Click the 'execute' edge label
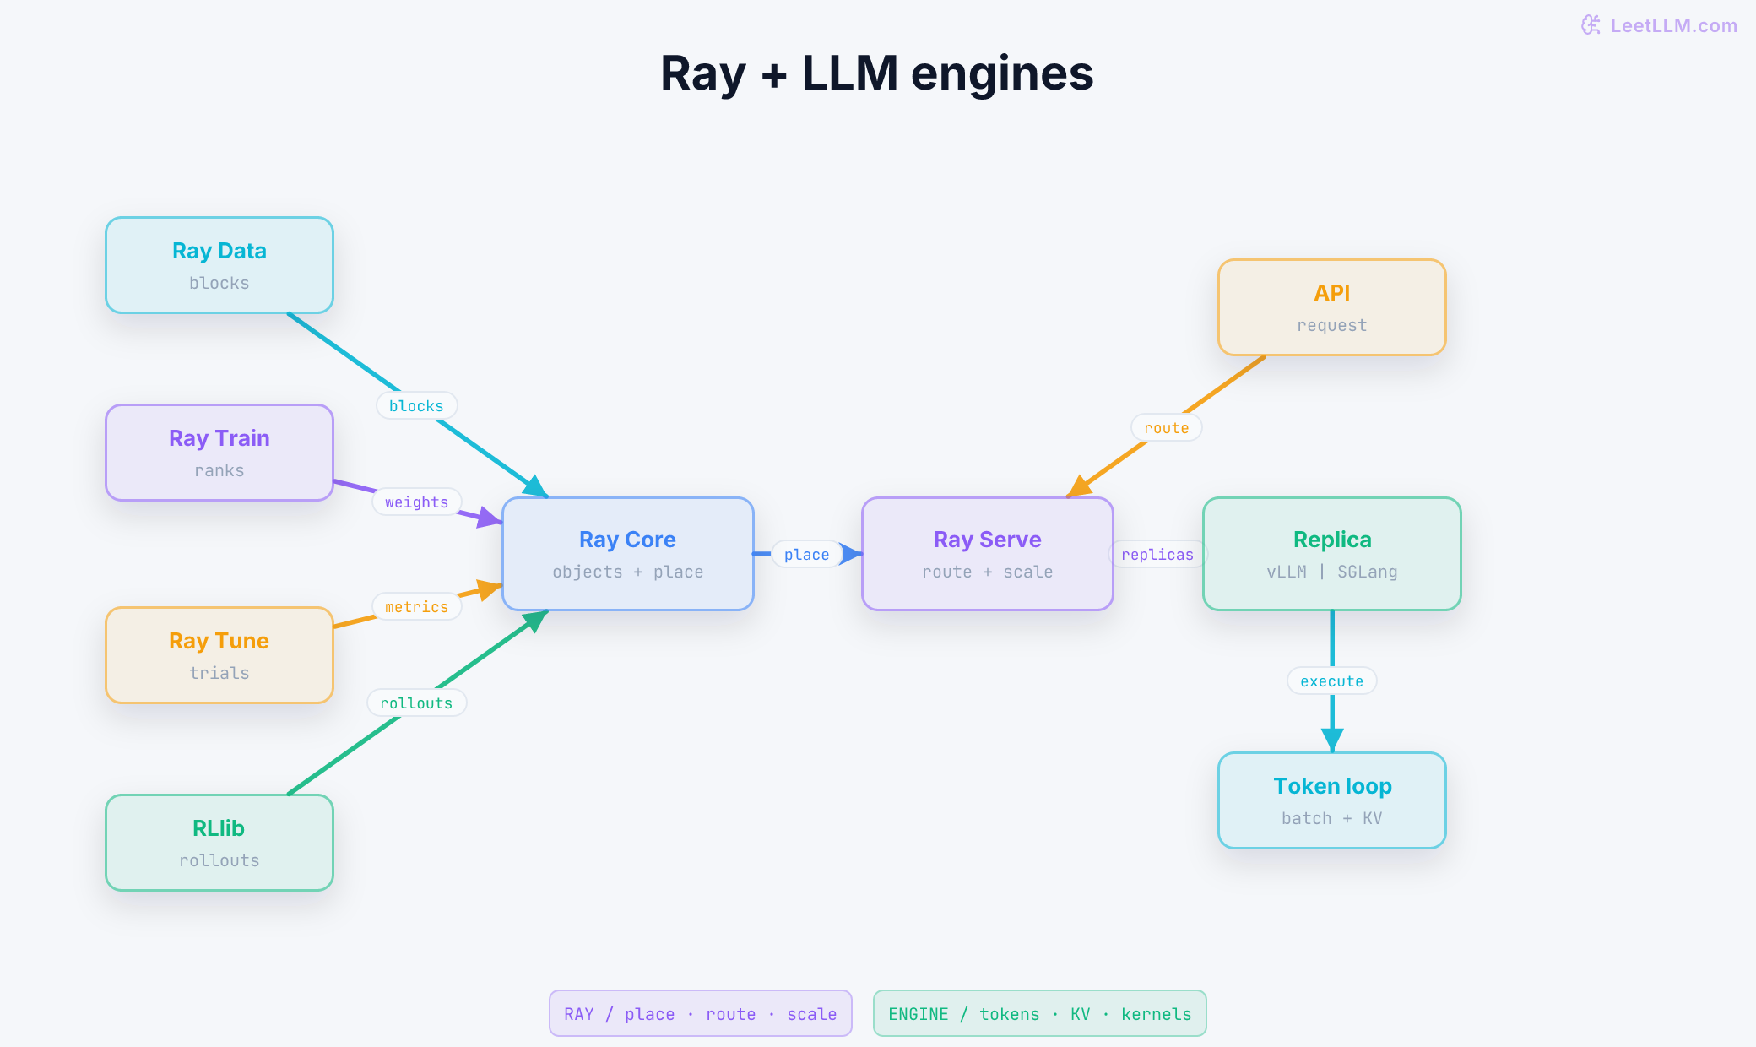This screenshot has height=1047, width=1756. [1332, 681]
